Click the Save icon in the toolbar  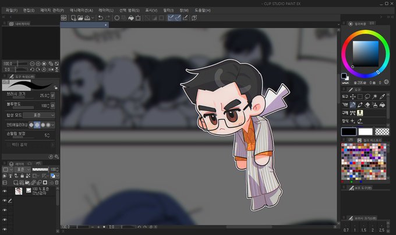tap(87, 18)
